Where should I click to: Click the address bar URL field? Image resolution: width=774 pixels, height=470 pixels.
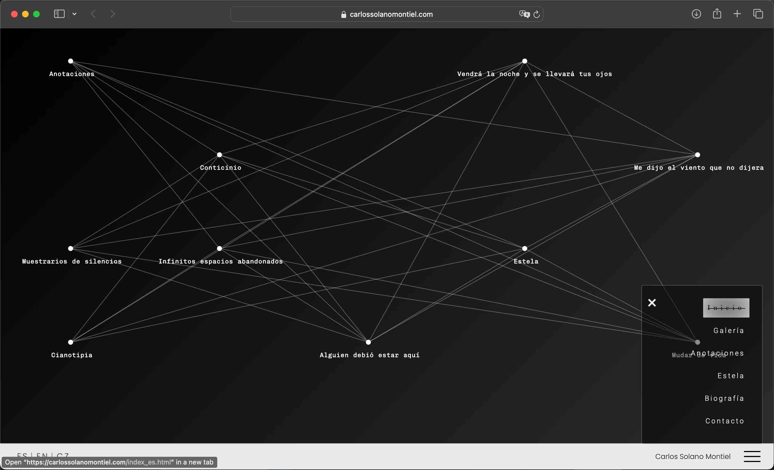[386, 14]
